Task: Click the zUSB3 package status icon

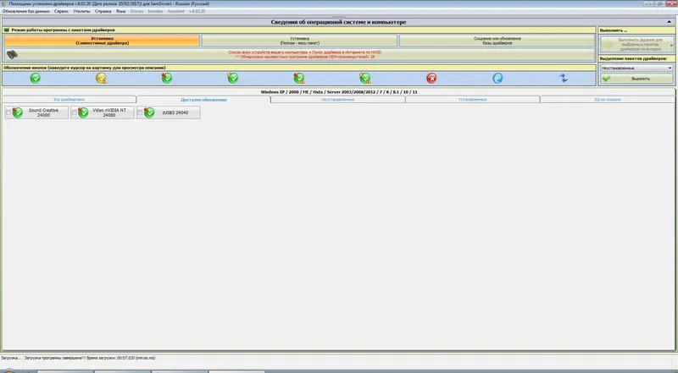Action: coord(149,112)
